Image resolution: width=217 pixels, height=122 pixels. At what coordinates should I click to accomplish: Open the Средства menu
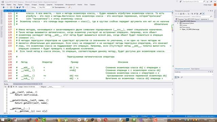coord(50,4)
